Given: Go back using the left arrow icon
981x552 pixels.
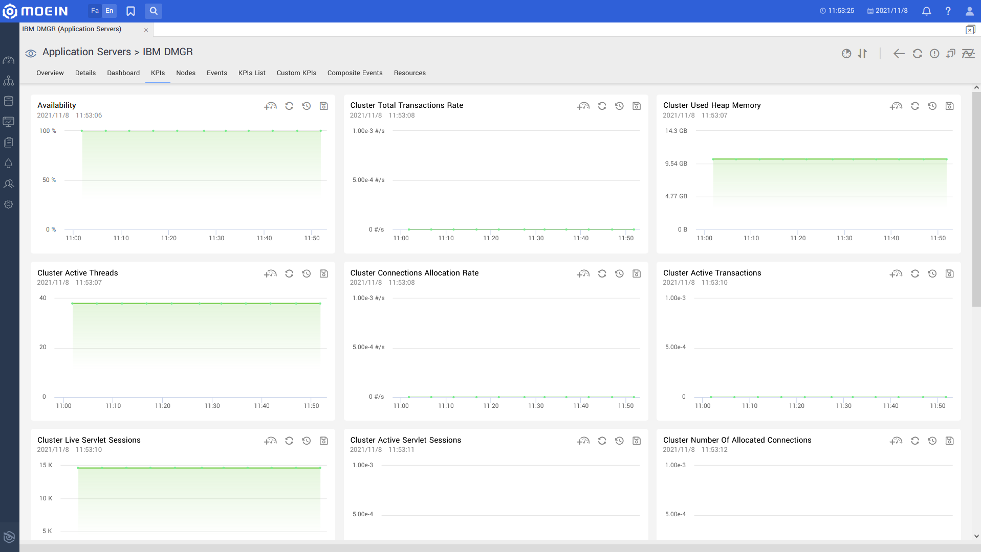Looking at the screenshot, I should tap(899, 54).
